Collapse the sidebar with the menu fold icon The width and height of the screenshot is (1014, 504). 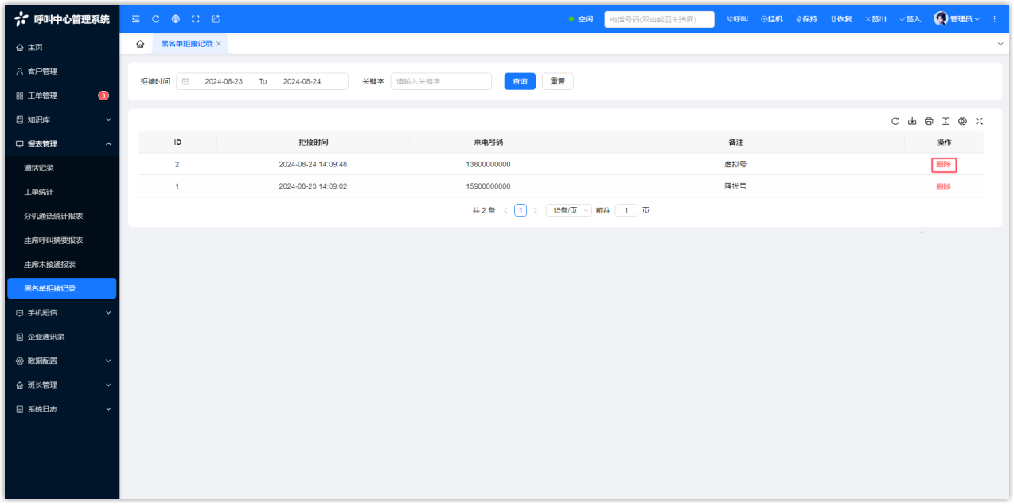136,19
